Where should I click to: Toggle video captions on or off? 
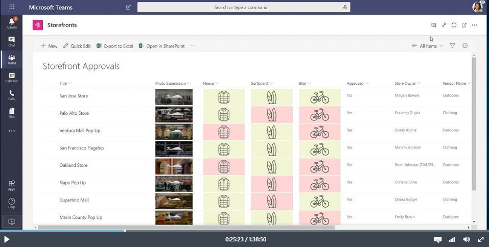tap(437, 239)
